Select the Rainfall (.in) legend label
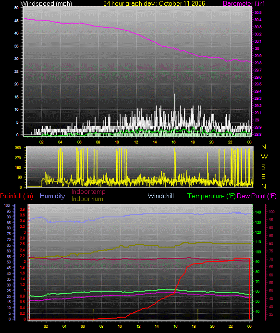Image resolution: width=280 pixels, height=333 pixels. (x=17, y=196)
